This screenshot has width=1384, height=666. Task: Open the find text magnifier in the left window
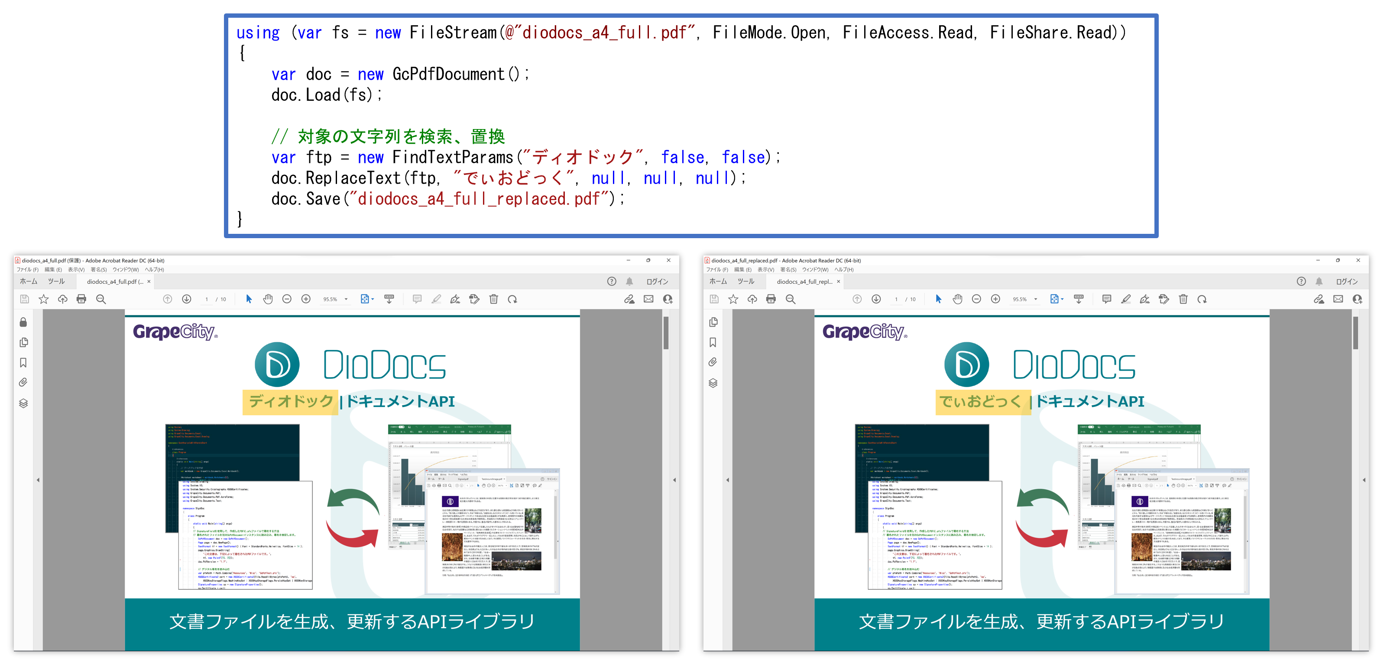tap(100, 299)
